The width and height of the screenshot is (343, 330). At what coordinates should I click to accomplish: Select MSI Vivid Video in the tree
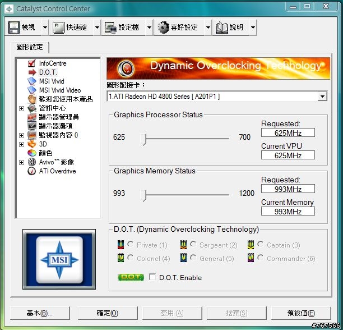(x=60, y=90)
